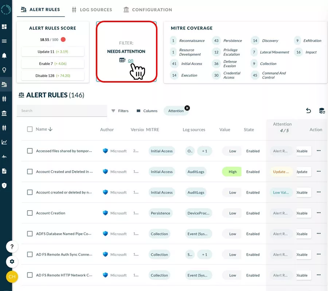
Task: Open the document reports sidebar icon
Action: click(x=4, y=171)
